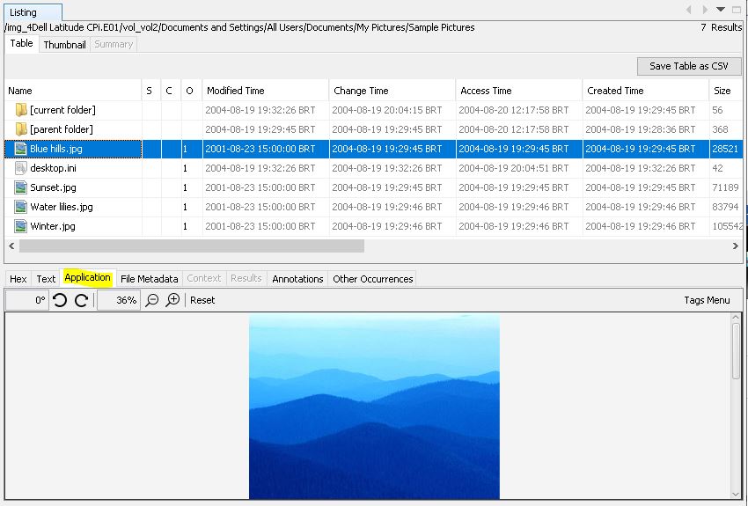Viewport: 748px width, 506px height.
Task: Show the Other Occurrences tab
Action: coord(372,279)
